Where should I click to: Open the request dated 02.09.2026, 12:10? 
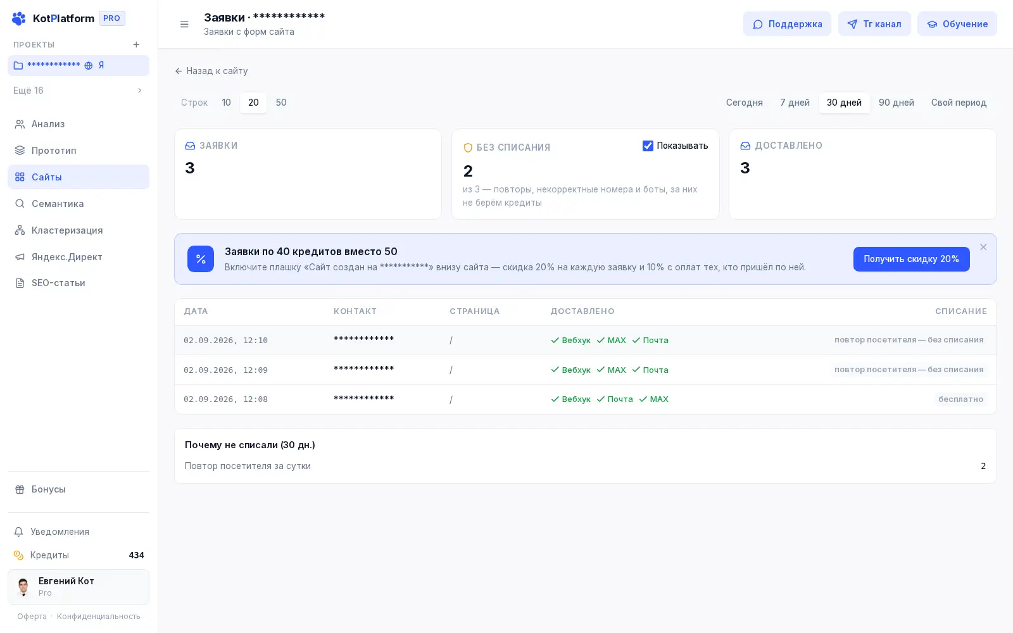[x=586, y=341]
